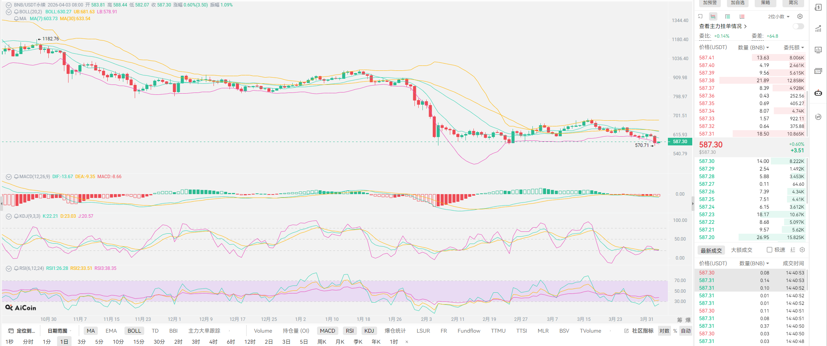Image resolution: width=827 pixels, height=346 pixels.
Task: Toggle the 查看主力挂单情况 switch
Action: [798, 26]
